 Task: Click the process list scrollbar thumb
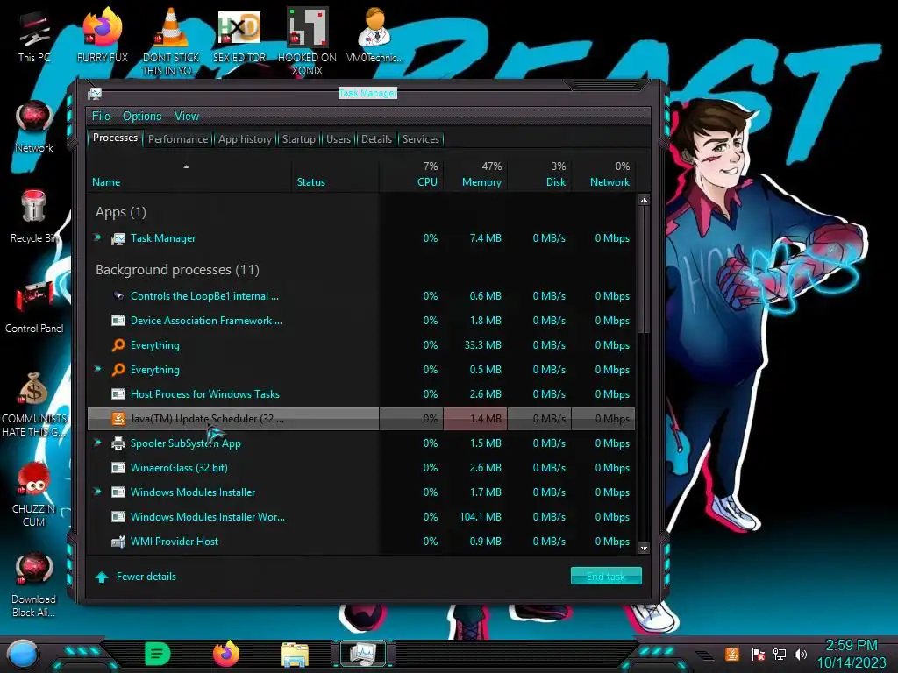(645, 269)
